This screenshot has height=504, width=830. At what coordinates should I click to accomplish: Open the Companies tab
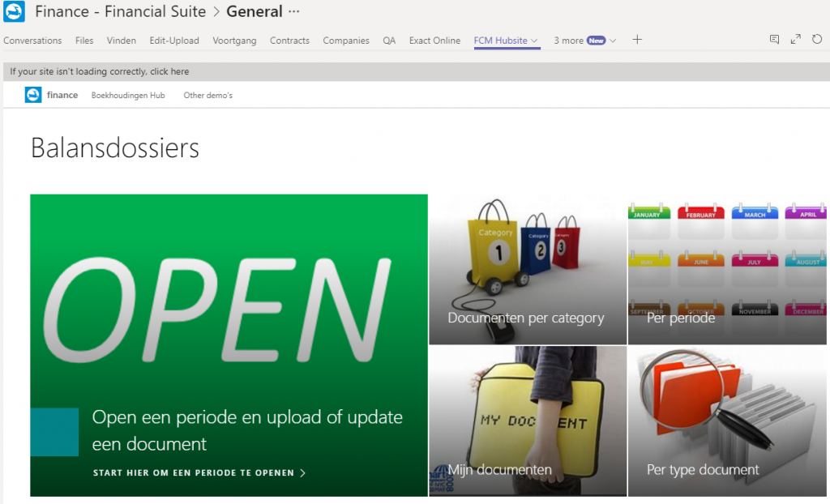click(346, 41)
